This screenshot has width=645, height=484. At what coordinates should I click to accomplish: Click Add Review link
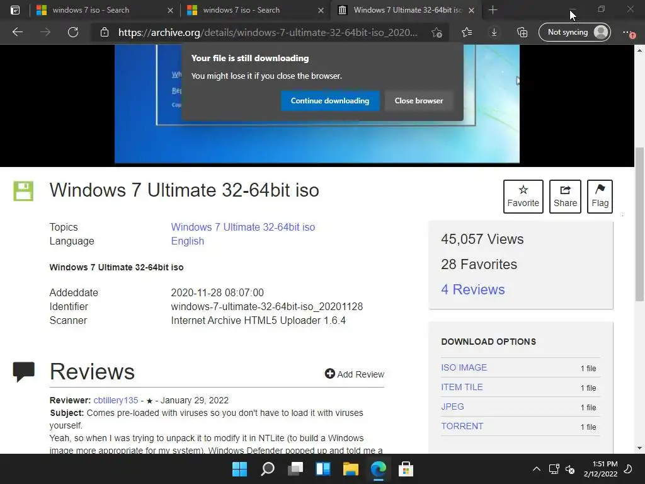point(355,374)
